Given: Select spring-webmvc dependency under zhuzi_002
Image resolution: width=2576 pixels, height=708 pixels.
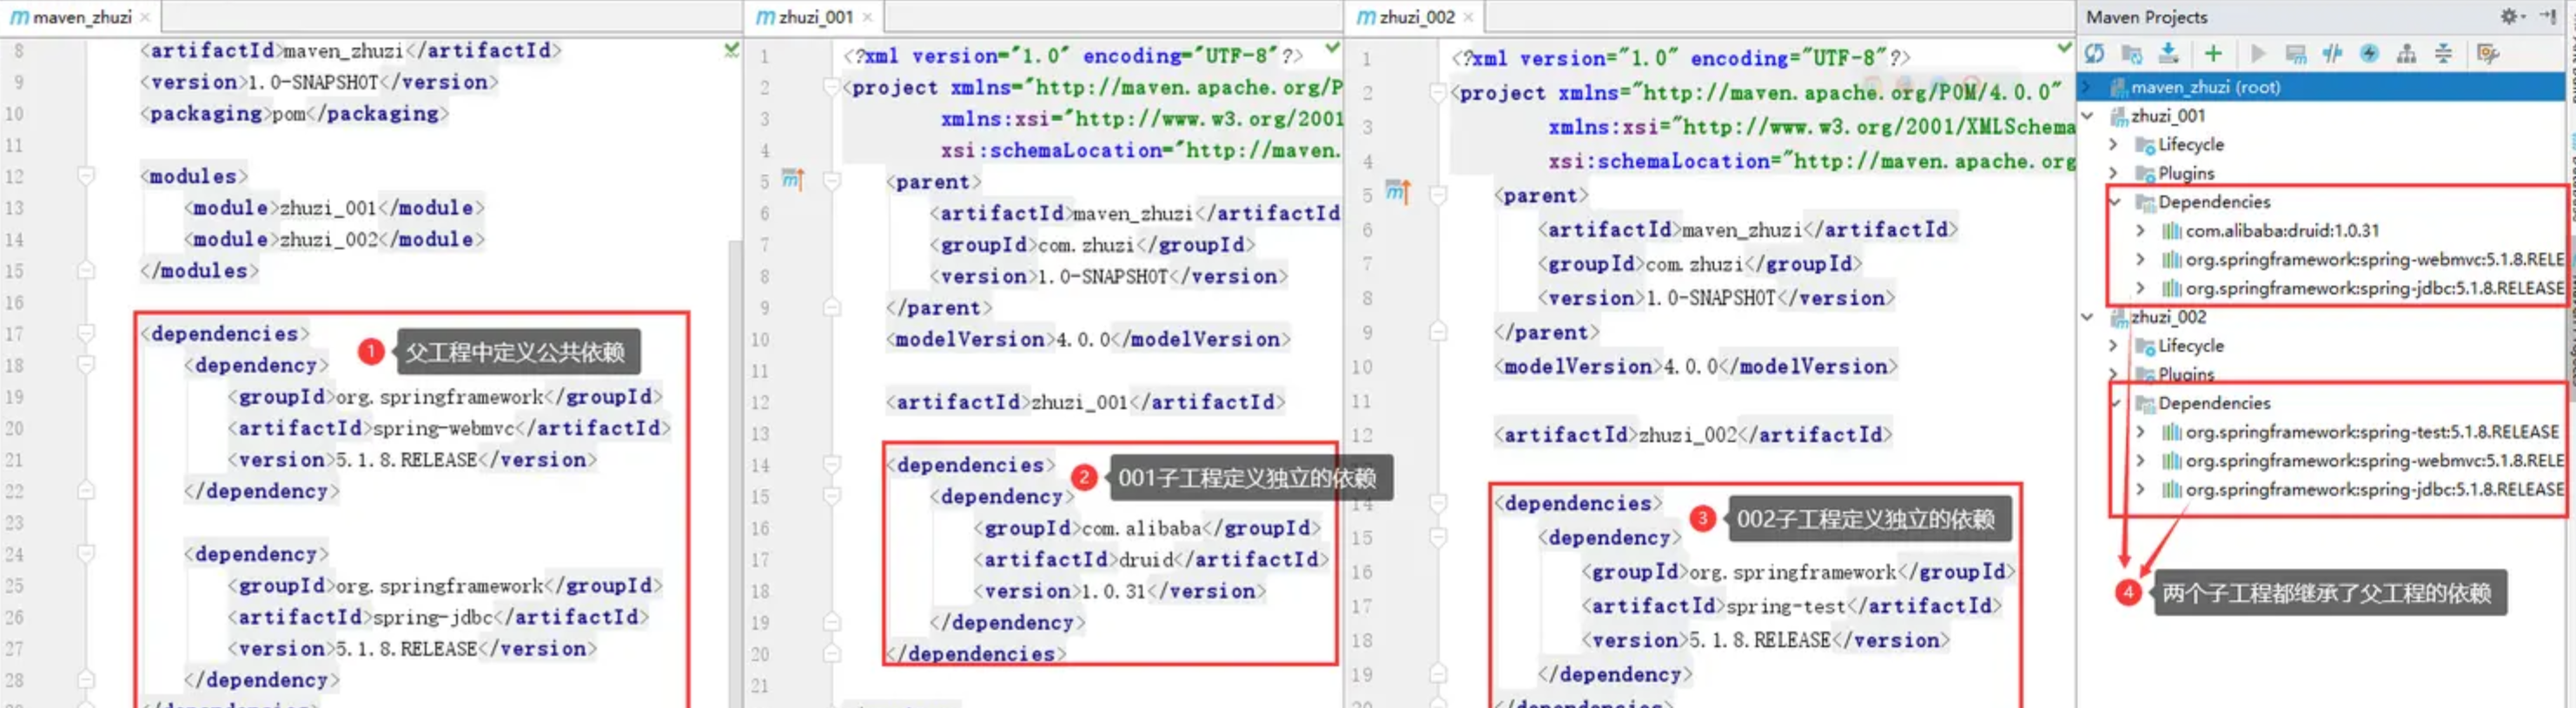Looking at the screenshot, I should (x=2362, y=461).
